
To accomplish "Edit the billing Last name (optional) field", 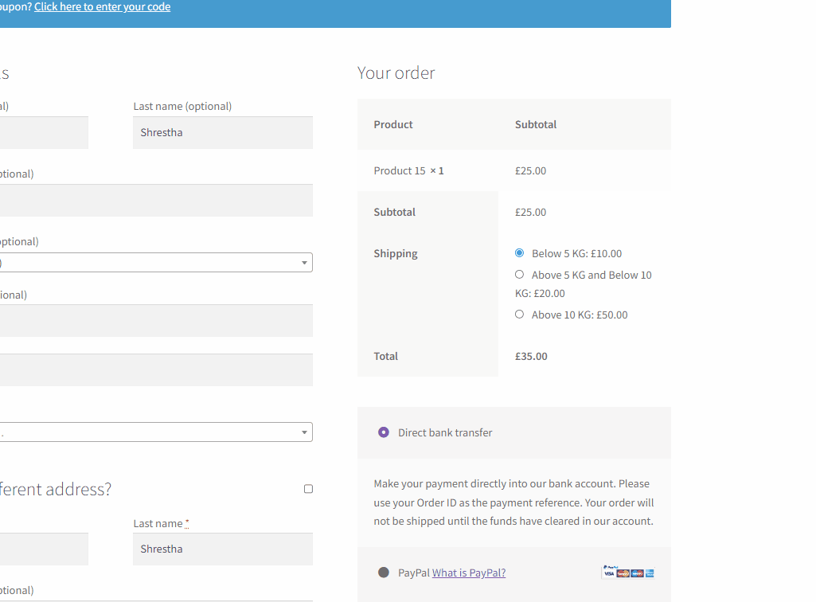I will (x=223, y=132).
